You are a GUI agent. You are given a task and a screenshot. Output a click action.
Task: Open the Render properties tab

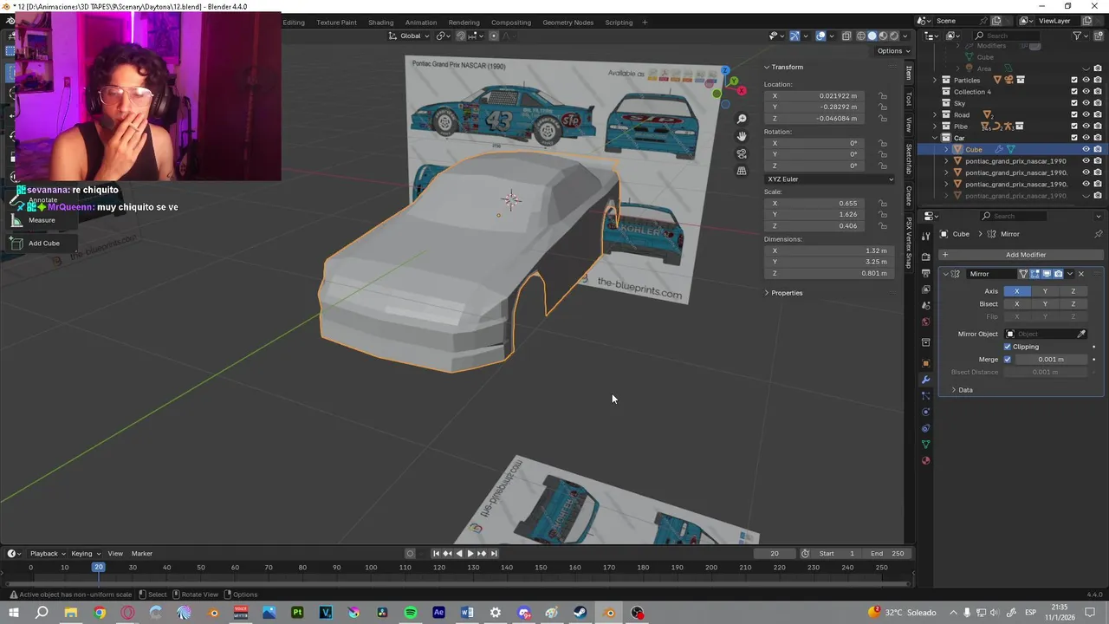(x=926, y=257)
